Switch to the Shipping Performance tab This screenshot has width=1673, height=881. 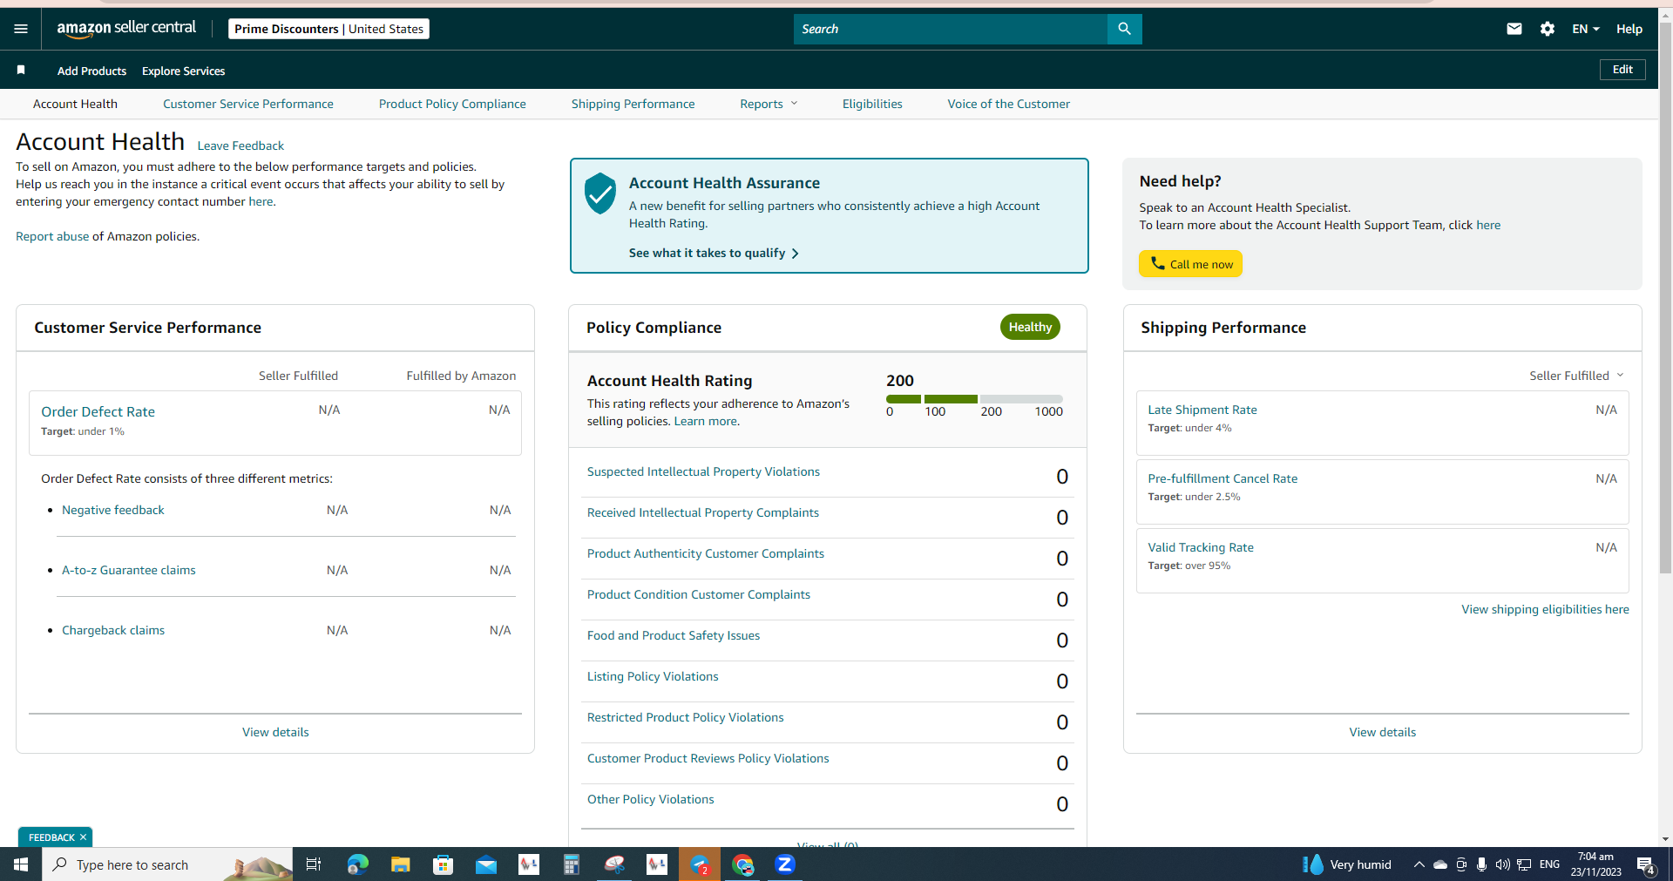pyautogui.click(x=633, y=104)
